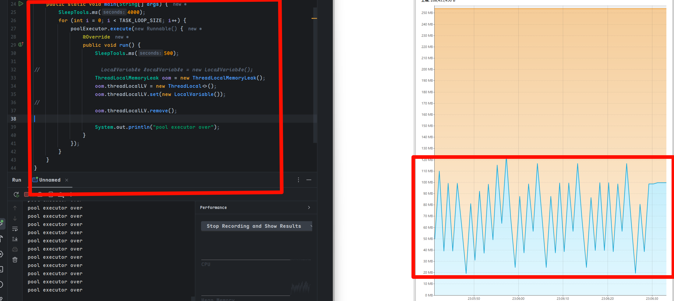The height and width of the screenshot is (301, 674).
Task: Rerun the program with the rerun icon
Action: (x=16, y=194)
